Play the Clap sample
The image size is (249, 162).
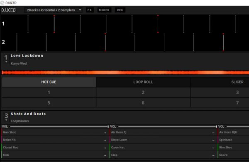[163, 155]
